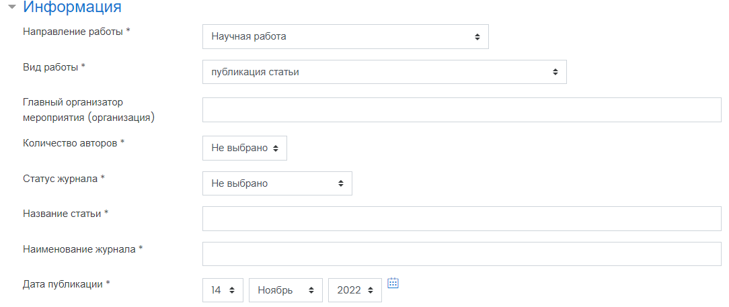729x307 pixels.
Task: Click the Наименование журнала input field
Action: tap(461, 254)
